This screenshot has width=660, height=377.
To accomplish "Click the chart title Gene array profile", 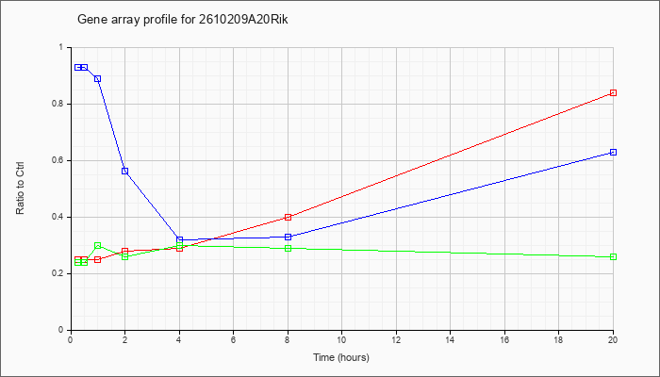I will pyautogui.click(x=183, y=20).
